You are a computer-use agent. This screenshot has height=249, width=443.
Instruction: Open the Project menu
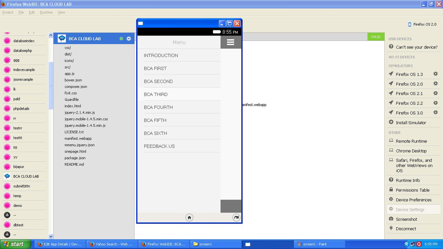point(8,13)
